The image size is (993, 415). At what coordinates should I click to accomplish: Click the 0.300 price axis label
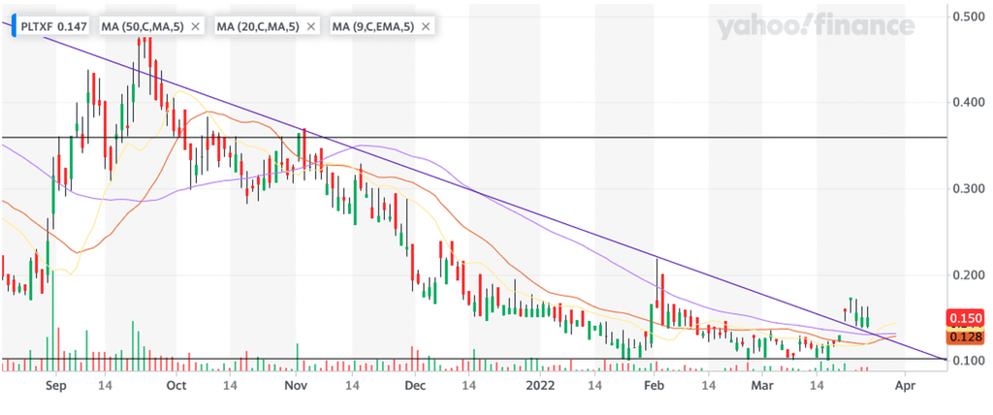(971, 188)
